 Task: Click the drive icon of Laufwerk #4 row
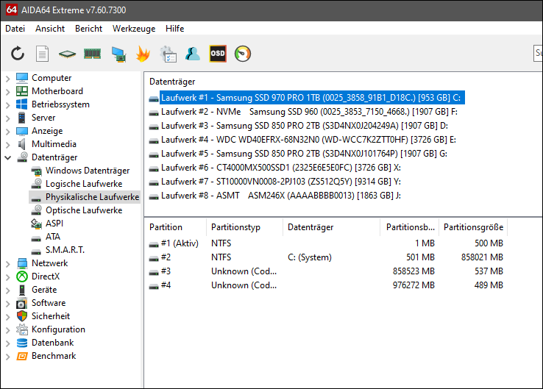154,141
